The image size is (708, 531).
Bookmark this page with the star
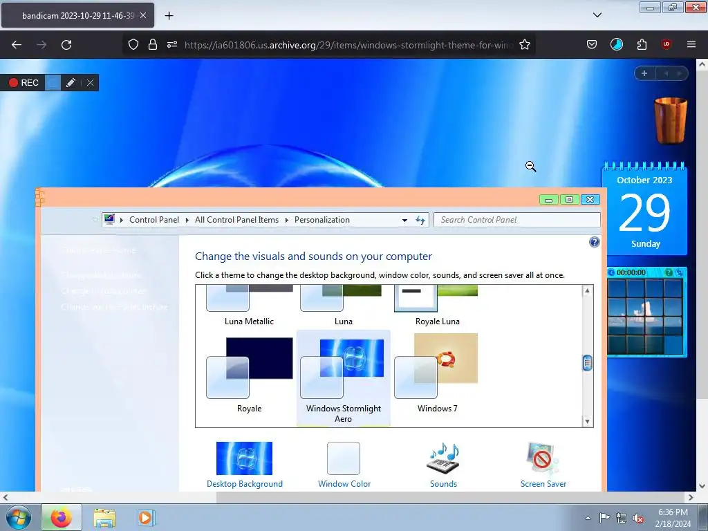click(525, 45)
